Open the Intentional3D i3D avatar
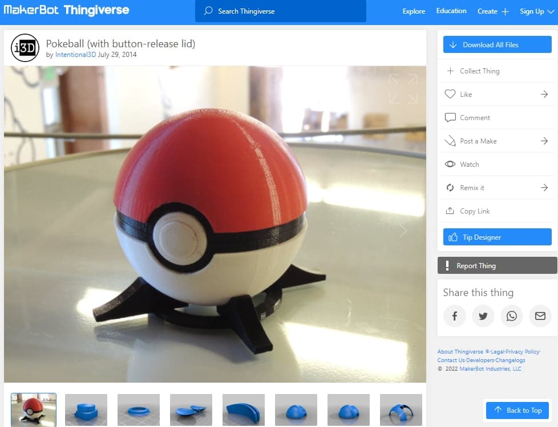 coord(25,48)
